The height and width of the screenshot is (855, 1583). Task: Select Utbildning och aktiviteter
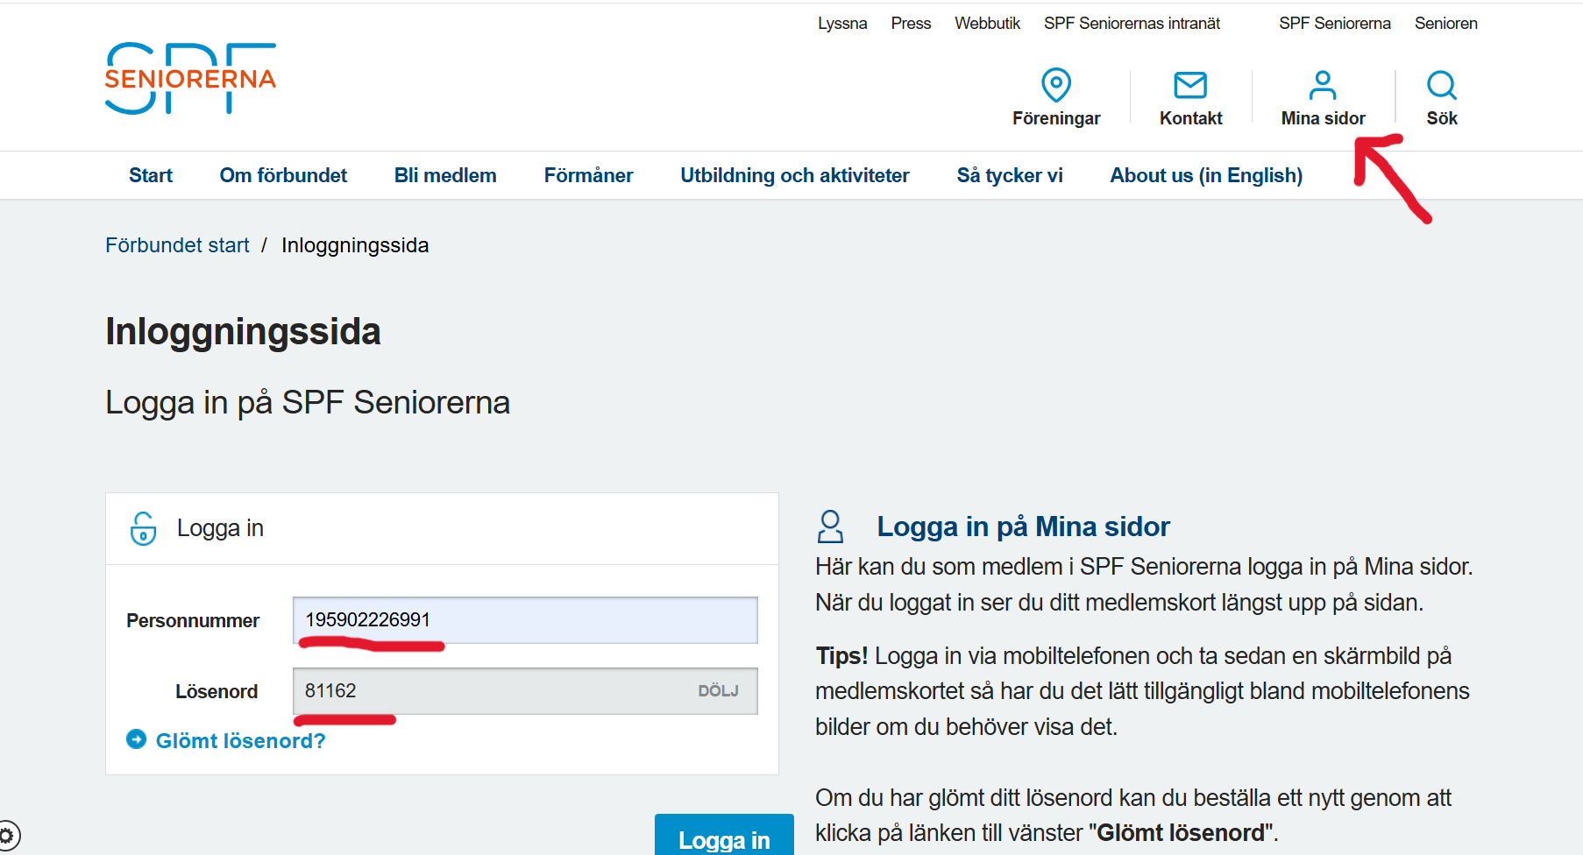(x=795, y=175)
